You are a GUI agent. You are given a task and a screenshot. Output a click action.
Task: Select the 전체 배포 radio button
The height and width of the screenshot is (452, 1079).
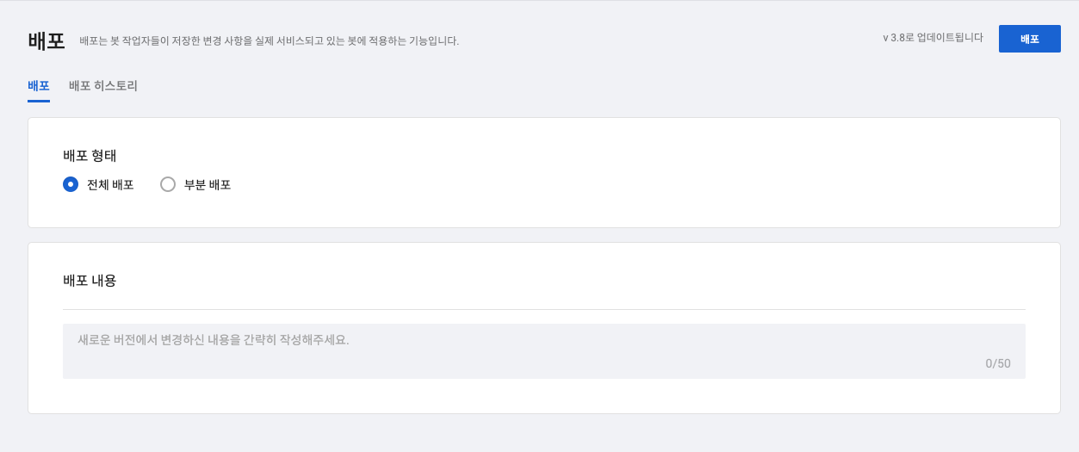point(71,184)
